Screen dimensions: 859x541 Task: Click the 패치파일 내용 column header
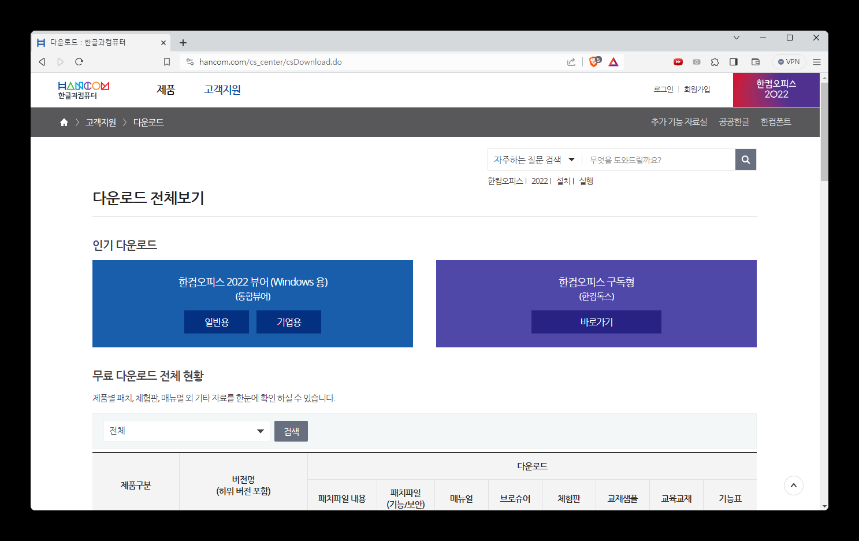click(x=342, y=498)
